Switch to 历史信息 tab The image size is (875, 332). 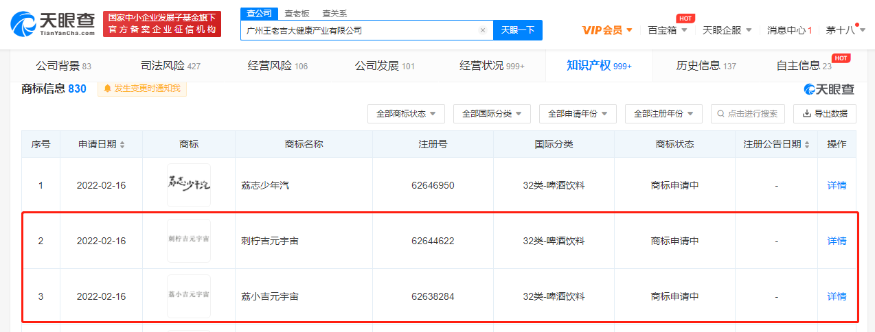coord(706,66)
